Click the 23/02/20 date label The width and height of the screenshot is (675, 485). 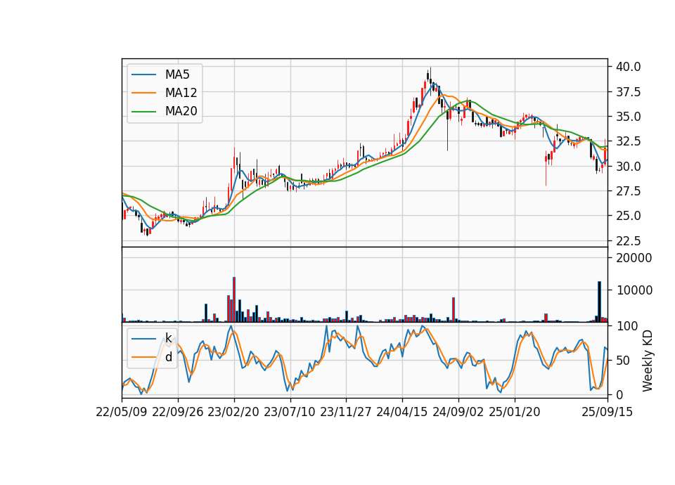click(233, 412)
